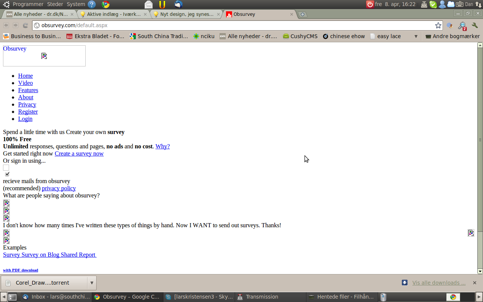
Task: Open nciku bookmark
Action: tap(204, 36)
